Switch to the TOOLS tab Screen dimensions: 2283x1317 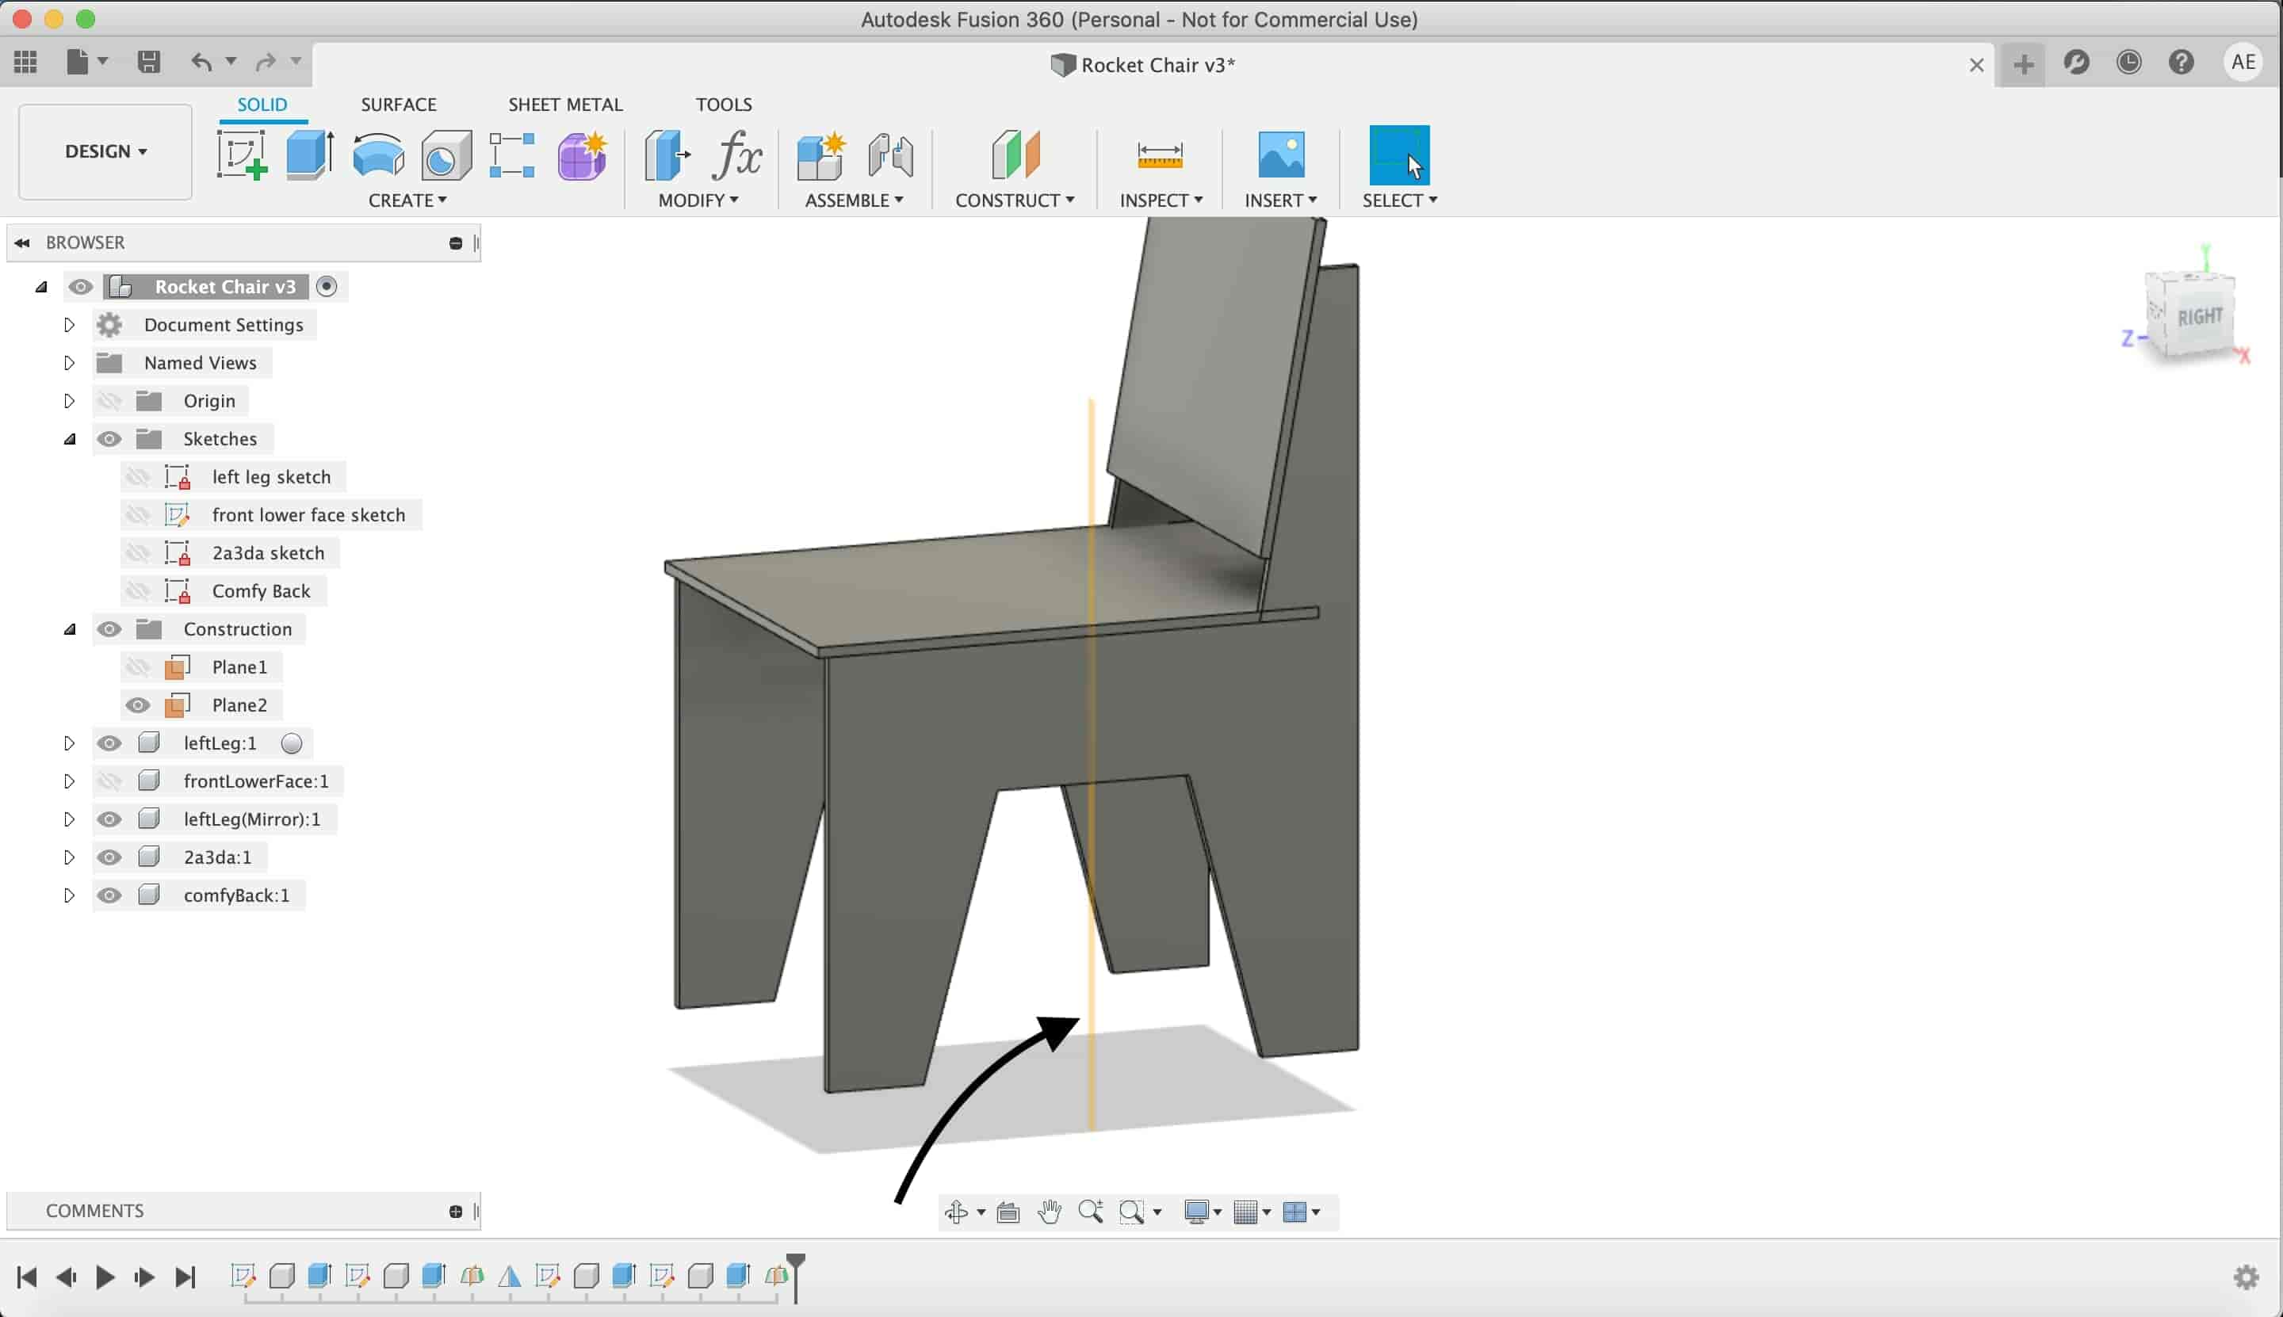[724, 104]
